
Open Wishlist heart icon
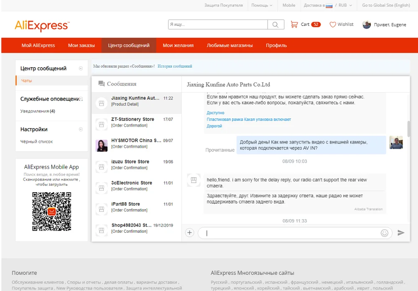pos(333,25)
